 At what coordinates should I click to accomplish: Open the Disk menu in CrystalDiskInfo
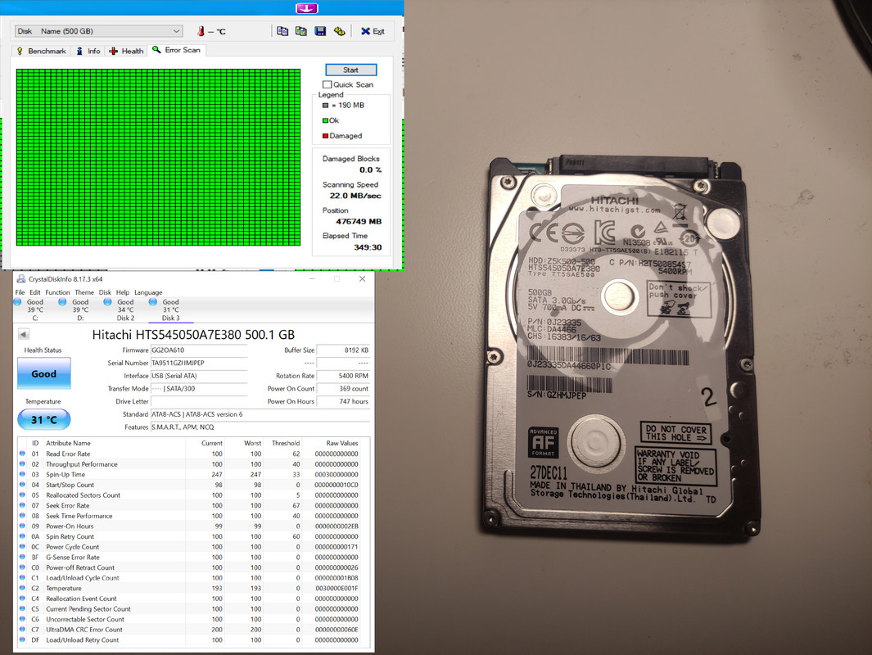click(105, 292)
